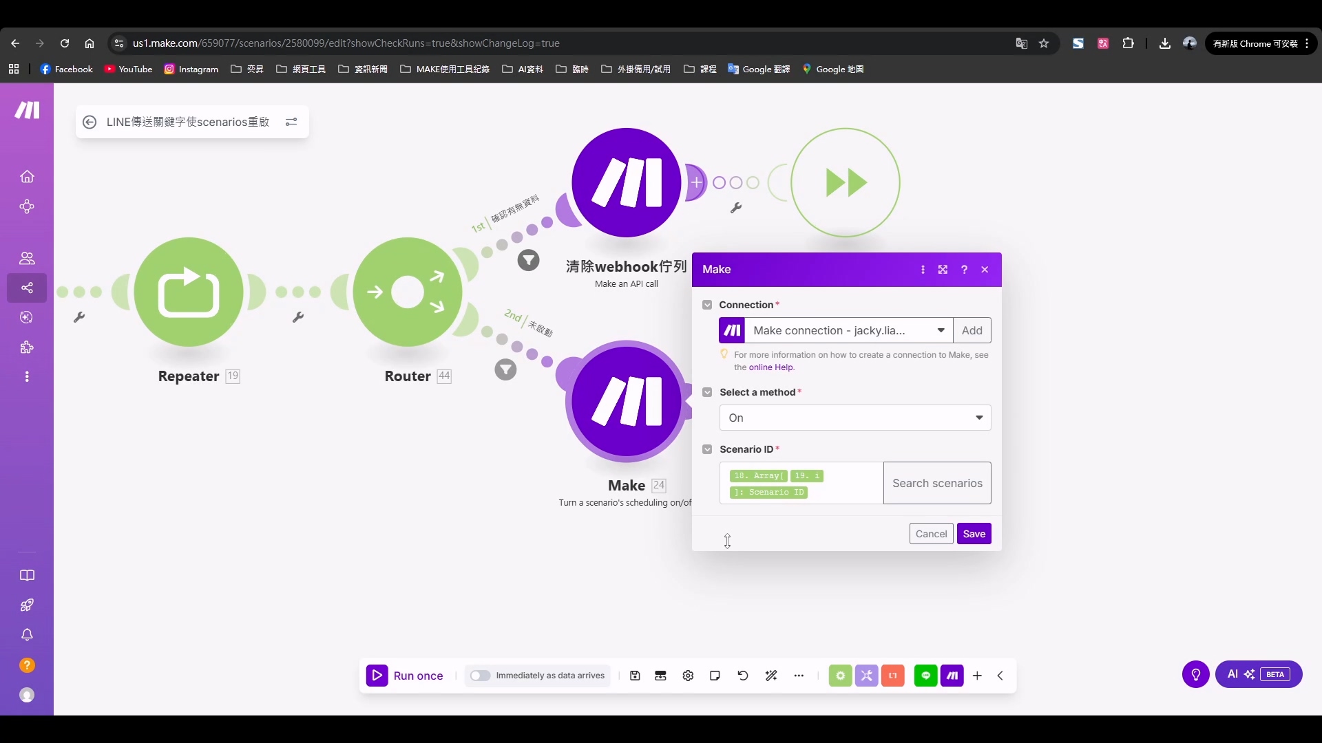The width and height of the screenshot is (1322, 743).
Task: Click the plus to add a module after 清除webhook佇列
Action: pos(697,182)
